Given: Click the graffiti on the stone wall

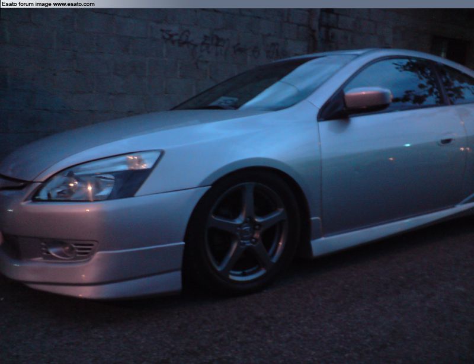Looking at the screenshot, I should 219,44.
